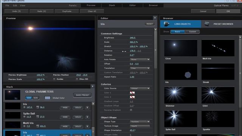Click brightness icon in Spike Ball row
Image resolution: width=242 pixels, height=136 pixels.
coord(24,117)
